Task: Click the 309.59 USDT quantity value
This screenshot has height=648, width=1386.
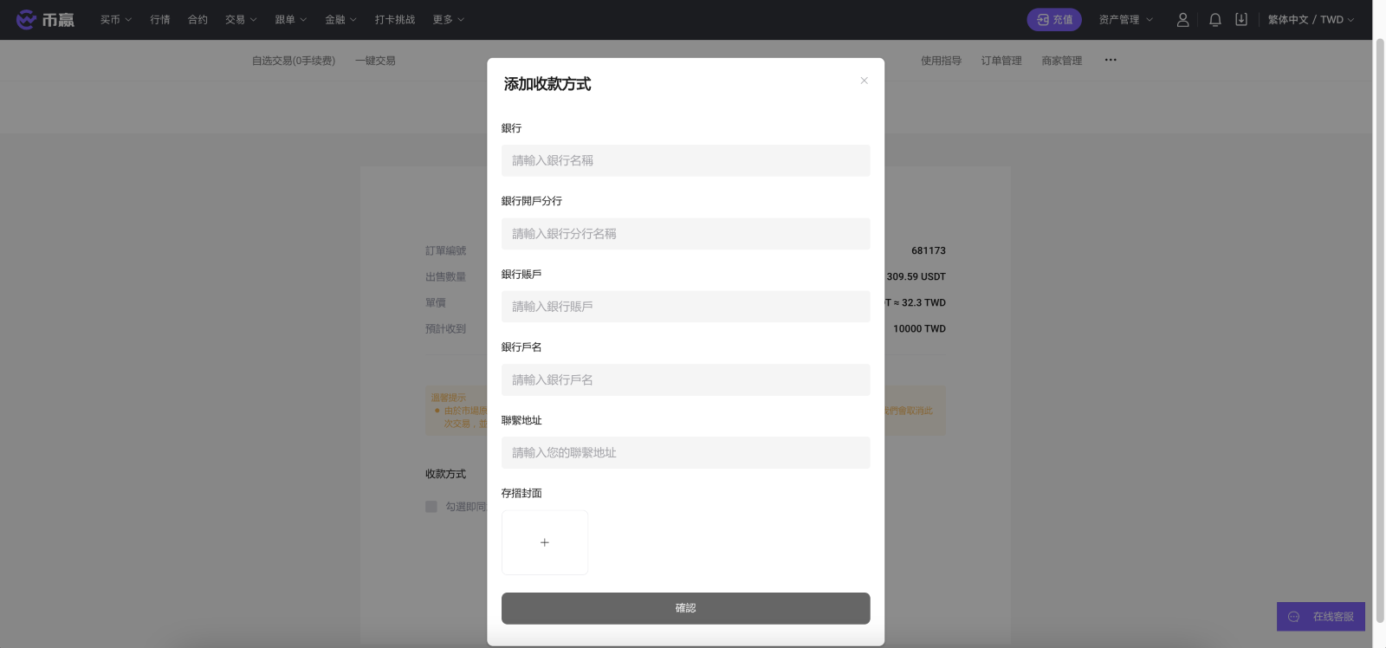Action: 916,276
